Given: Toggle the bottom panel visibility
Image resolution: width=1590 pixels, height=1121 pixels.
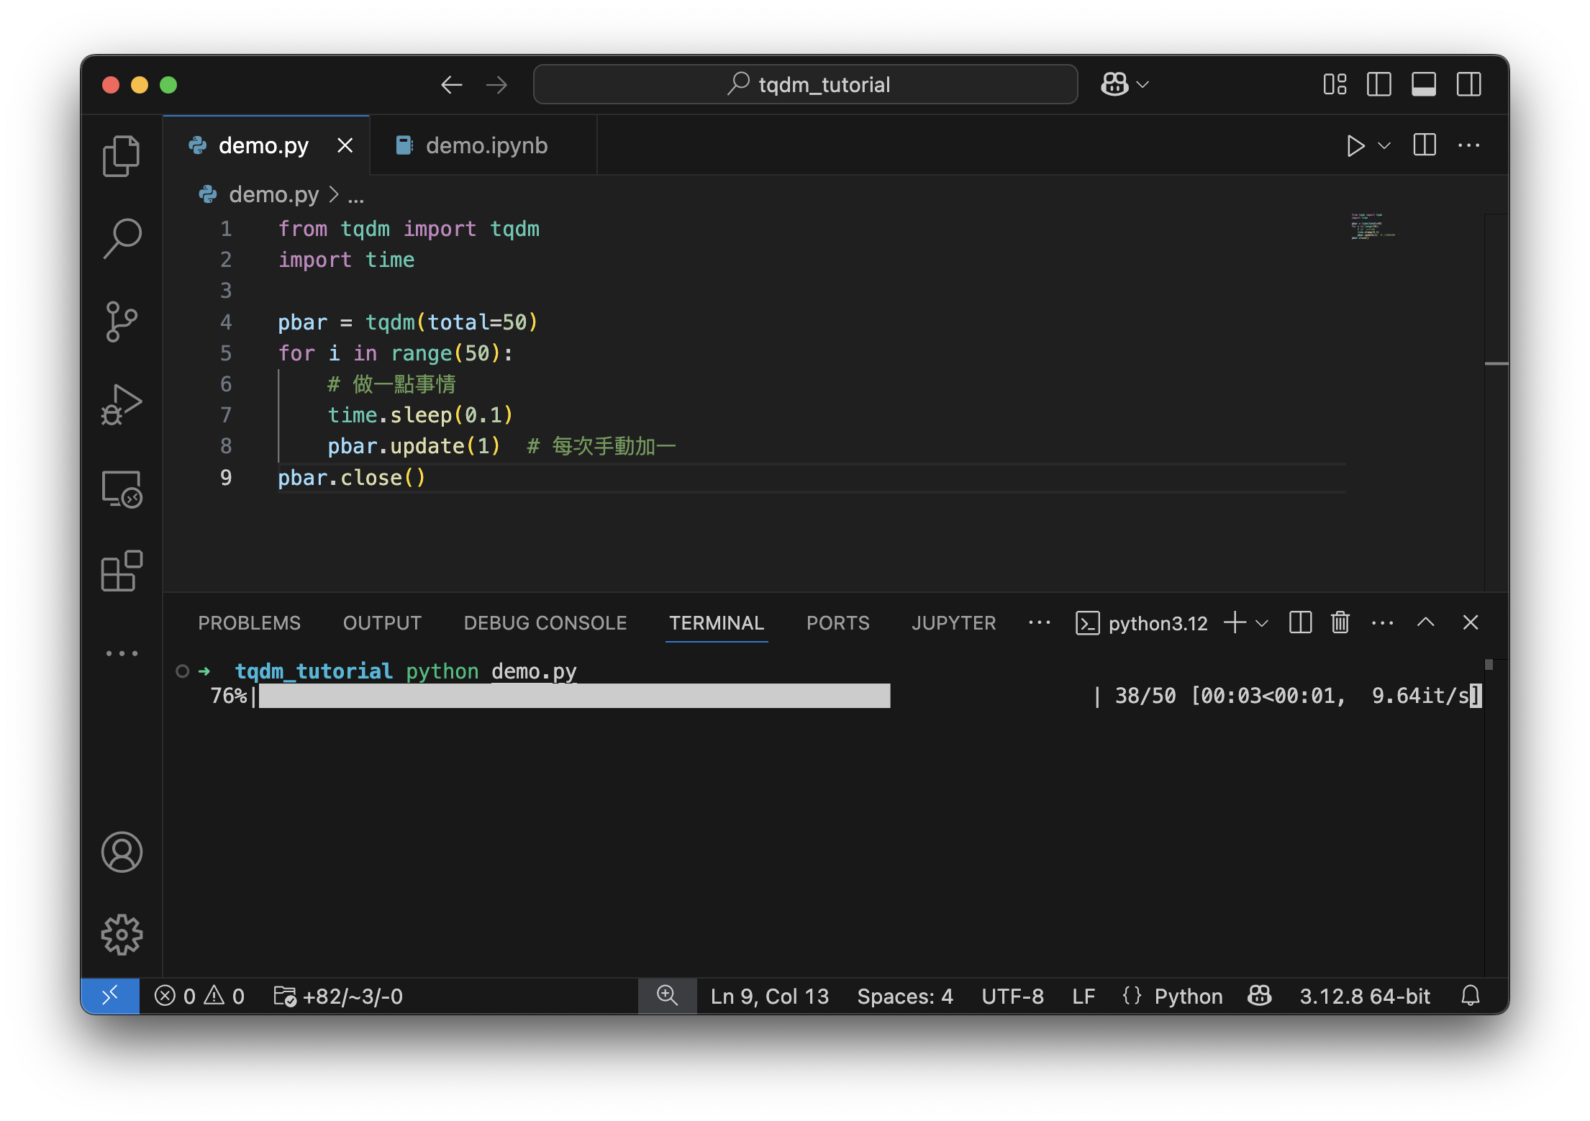Looking at the screenshot, I should click(x=1423, y=84).
